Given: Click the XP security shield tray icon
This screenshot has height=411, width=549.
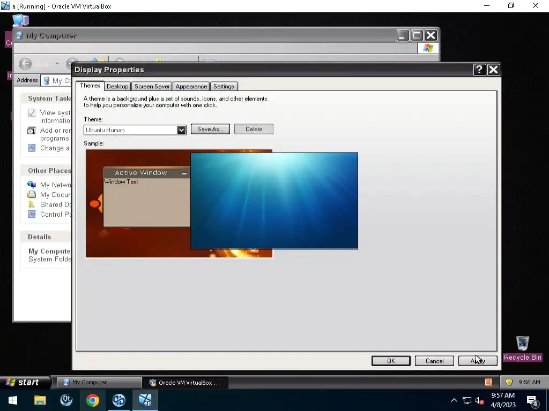Looking at the screenshot, I should [x=509, y=382].
